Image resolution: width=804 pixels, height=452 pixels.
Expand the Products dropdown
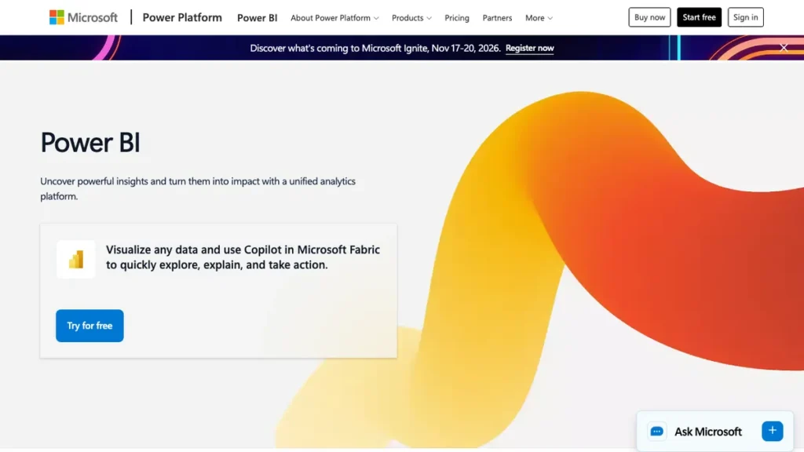(x=411, y=17)
